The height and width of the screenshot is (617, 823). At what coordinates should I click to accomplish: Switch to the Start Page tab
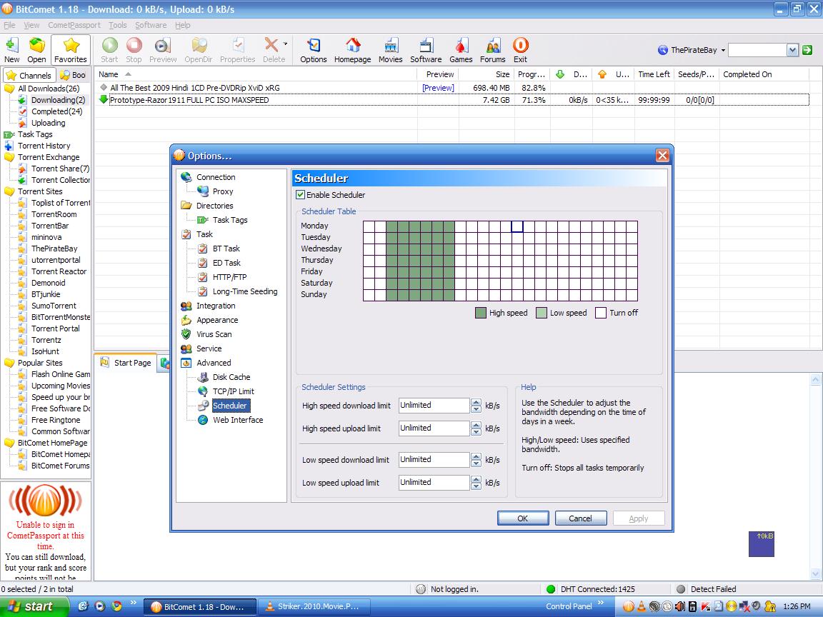[x=126, y=363]
